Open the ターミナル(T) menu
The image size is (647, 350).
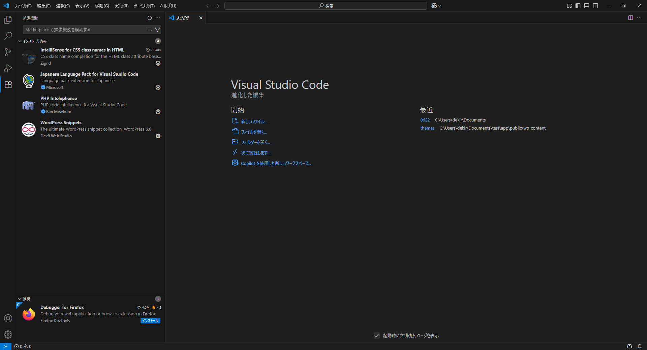pyautogui.click(x=144, y=6)
